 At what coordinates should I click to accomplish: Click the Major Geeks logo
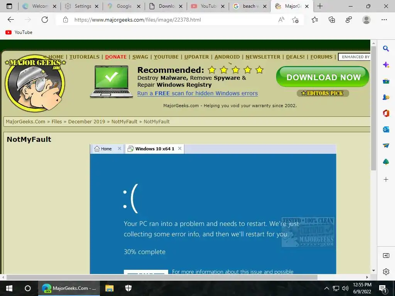pos(35,83)
